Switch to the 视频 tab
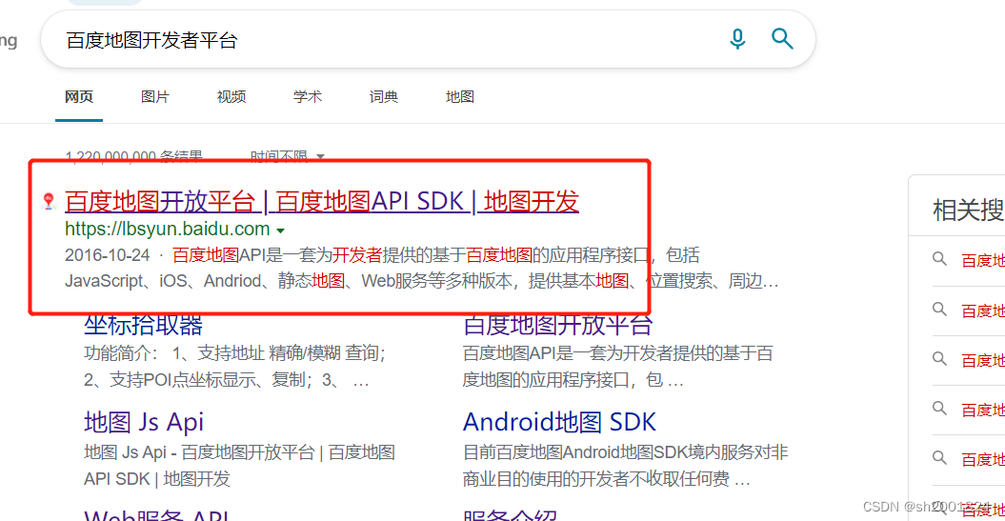Screen dimensions: 1005x521 click(231, 97)
